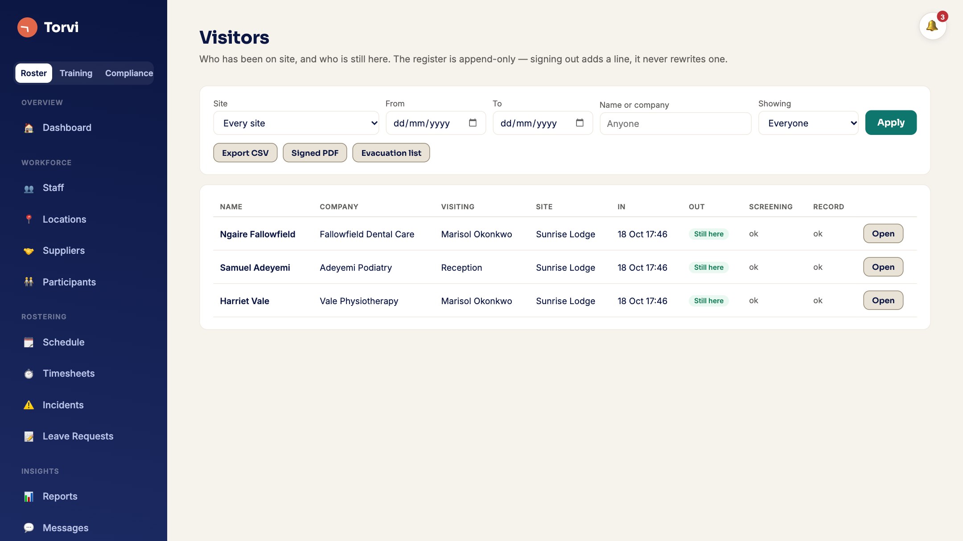Click Still here badge for Samuel Adeyemi
963x541 pixels.
tap(708, 267)
